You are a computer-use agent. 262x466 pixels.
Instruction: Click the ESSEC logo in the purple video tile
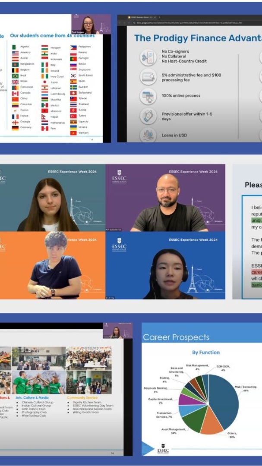(119, 176)
